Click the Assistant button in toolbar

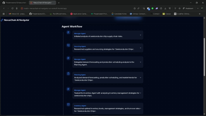(x=188, y=8)
